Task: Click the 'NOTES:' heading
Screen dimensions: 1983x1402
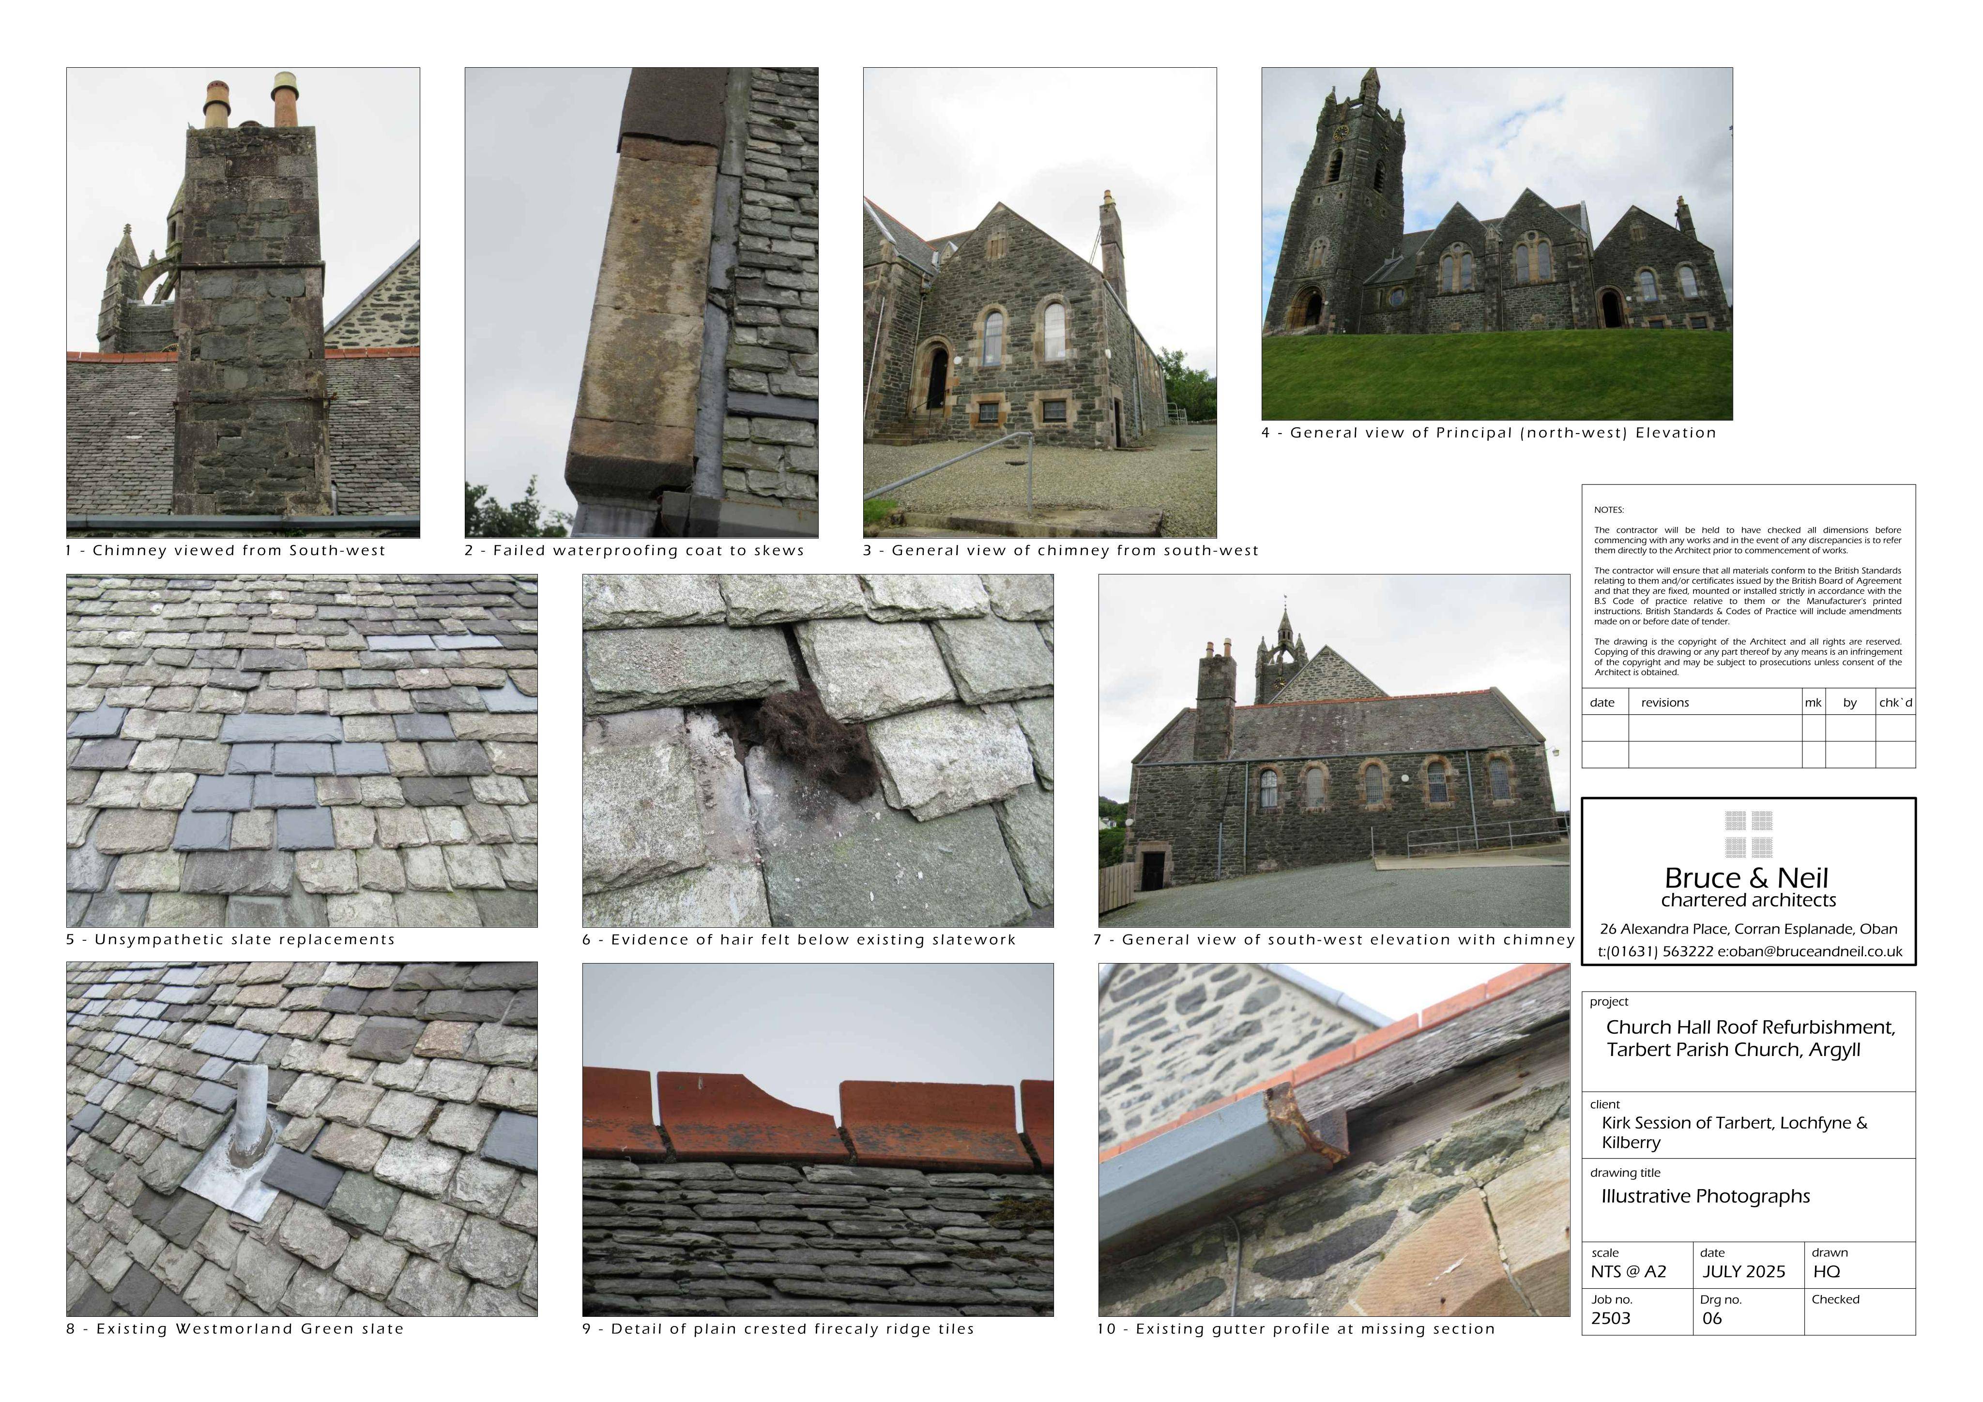Action: [x=1609, y=510]
